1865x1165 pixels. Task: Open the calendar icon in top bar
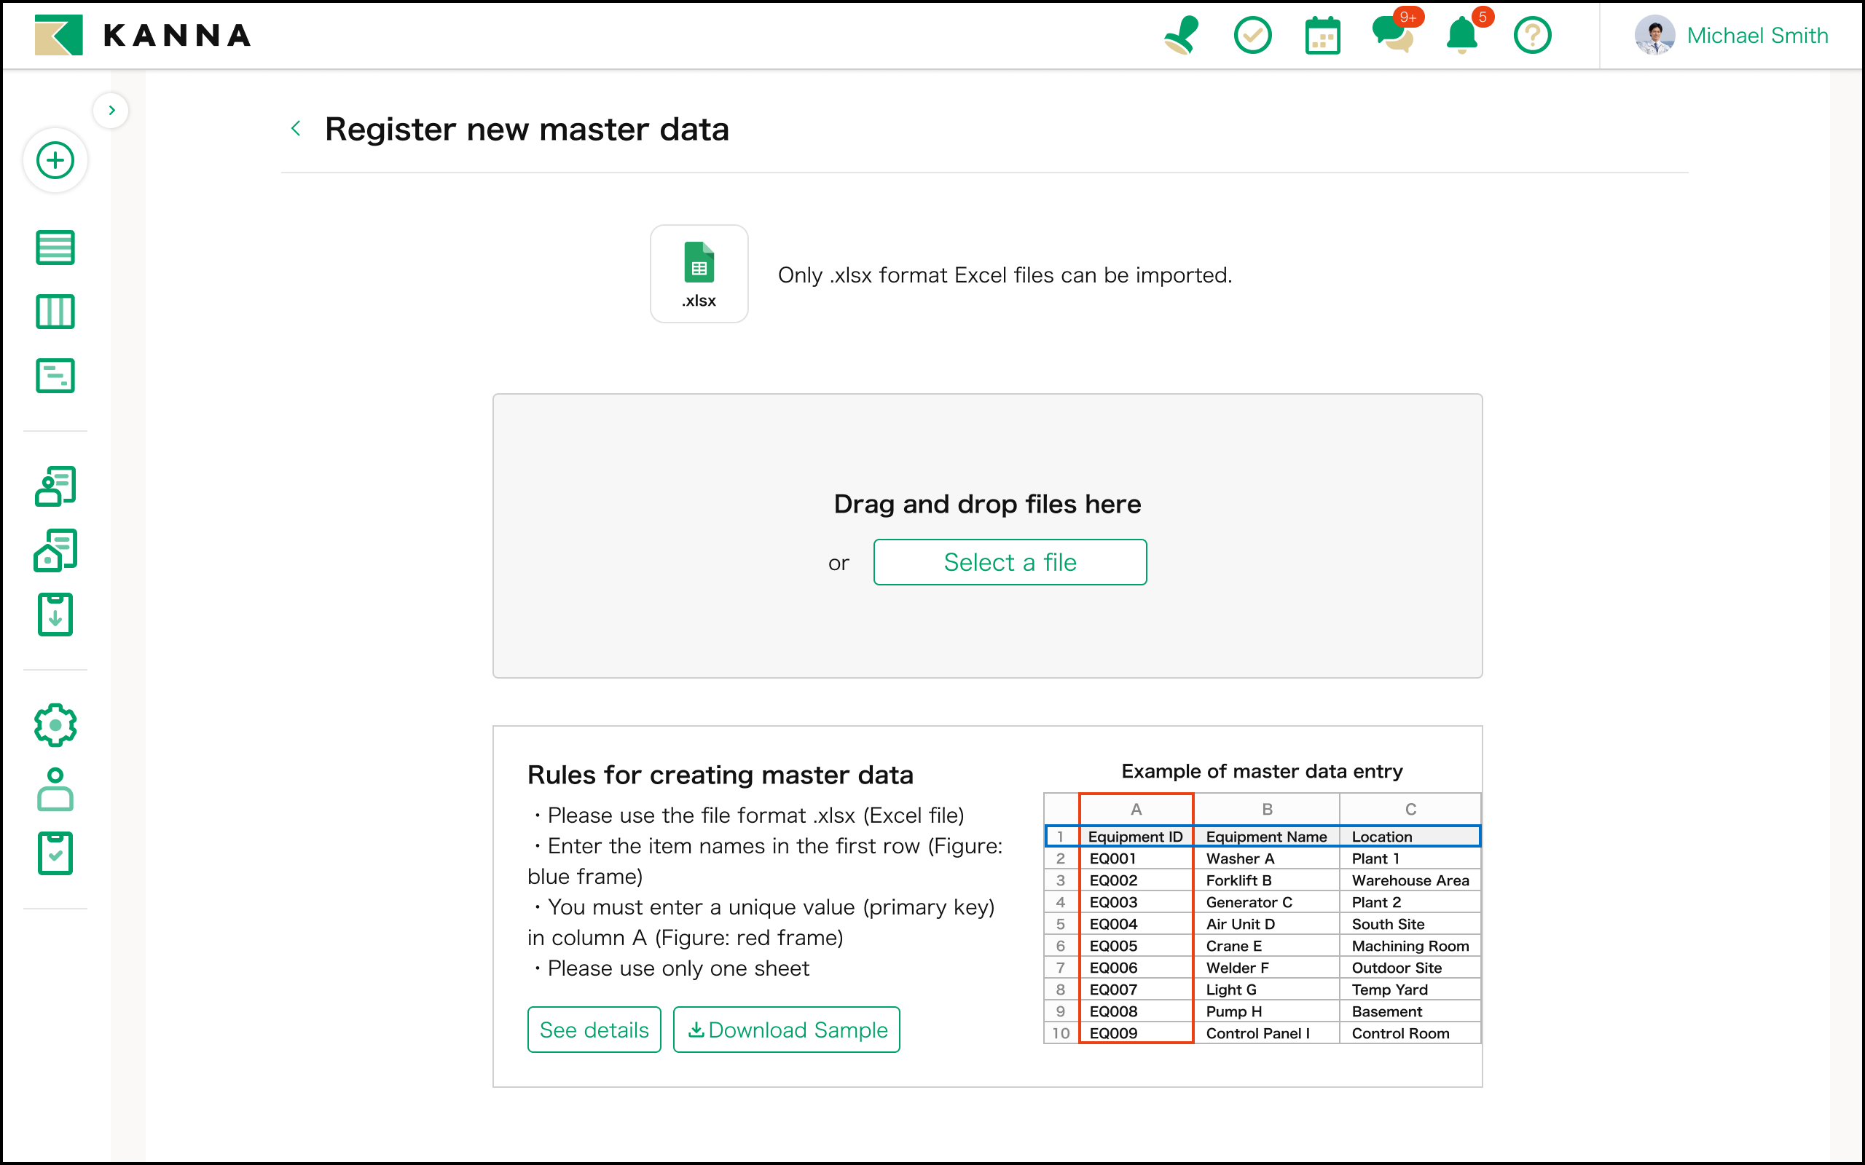point(1322,36)
